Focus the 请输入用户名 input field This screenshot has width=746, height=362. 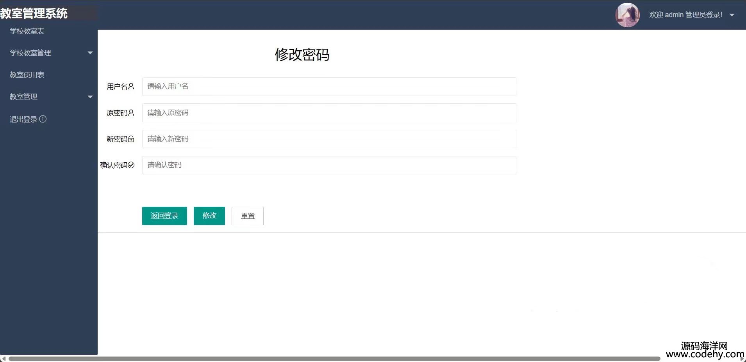329,86
